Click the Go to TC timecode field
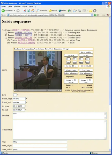Viewport: 112px width, 157px height. click(86, 66)
